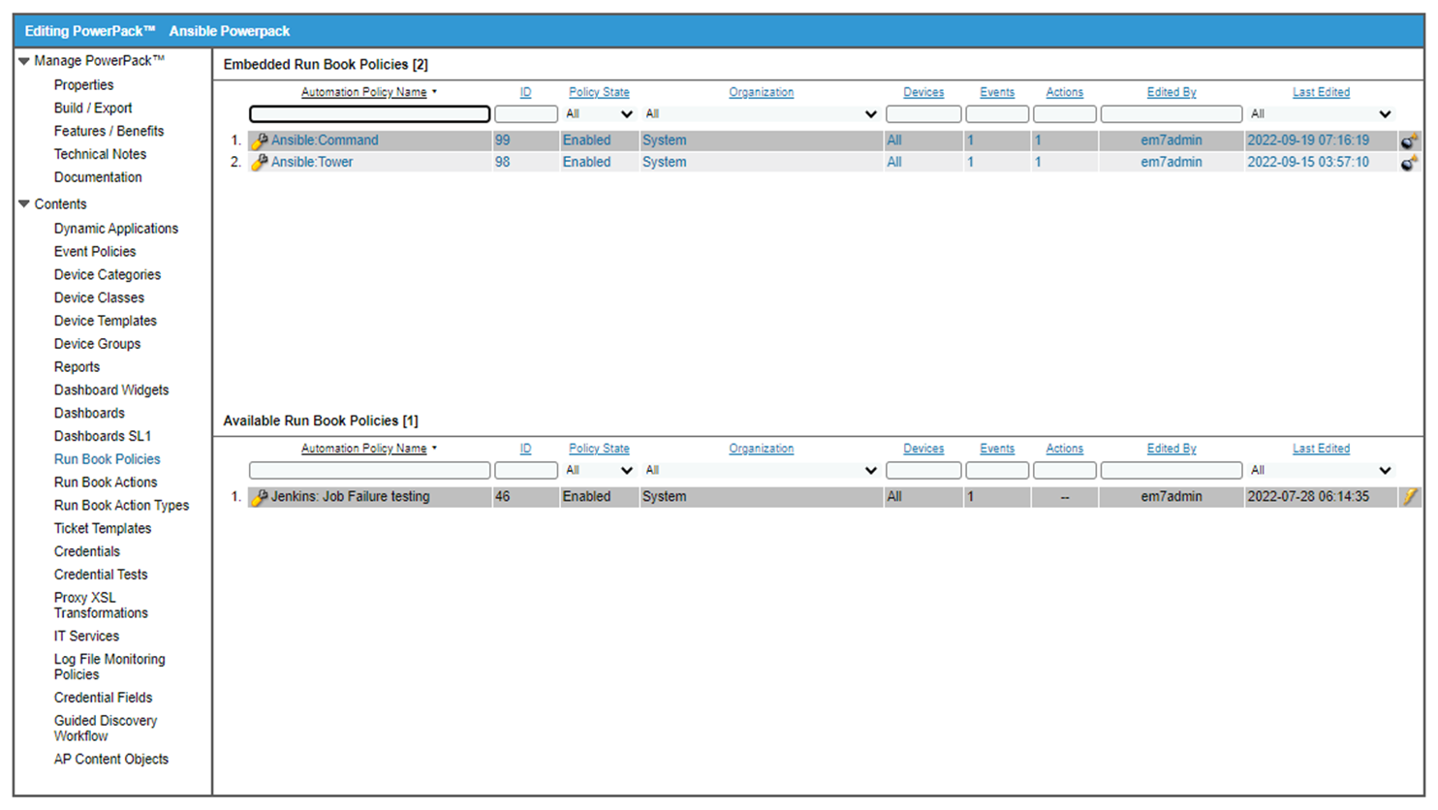Open Last Edited filter in Embedded policies
The image size is (1438, 810).
(x=1321, y=114)
